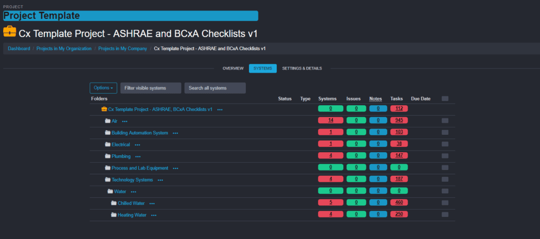The width and height of the screenshot is (540, 239).
Task: Click the Tasks column header
Action: coord(397,98)
